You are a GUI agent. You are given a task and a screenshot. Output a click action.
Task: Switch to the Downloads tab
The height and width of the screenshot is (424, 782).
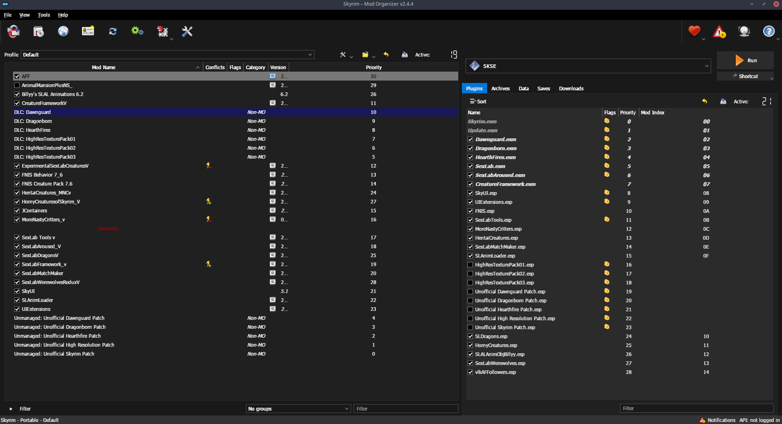tap(571, 89)
